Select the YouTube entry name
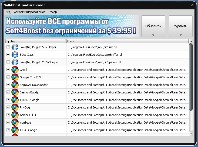This screenshot has width=198, height=147. [25, 122]
